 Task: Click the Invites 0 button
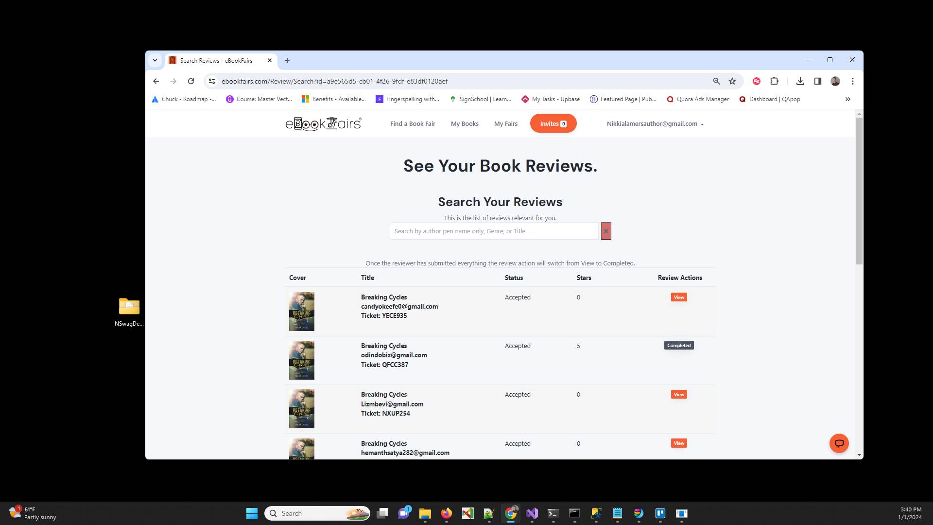[553, 123]
